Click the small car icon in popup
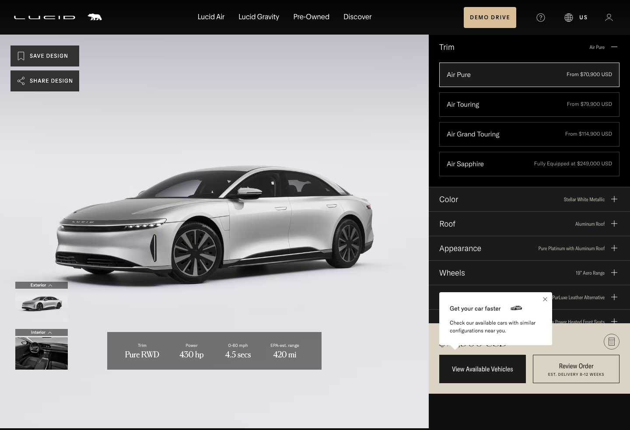The height and width of the screenshot is (430, 630). pyautogui.click(x=516, y=308)
